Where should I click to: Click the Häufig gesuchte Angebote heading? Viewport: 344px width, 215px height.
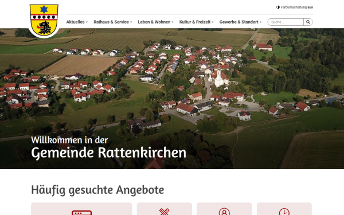coord(97,190)
